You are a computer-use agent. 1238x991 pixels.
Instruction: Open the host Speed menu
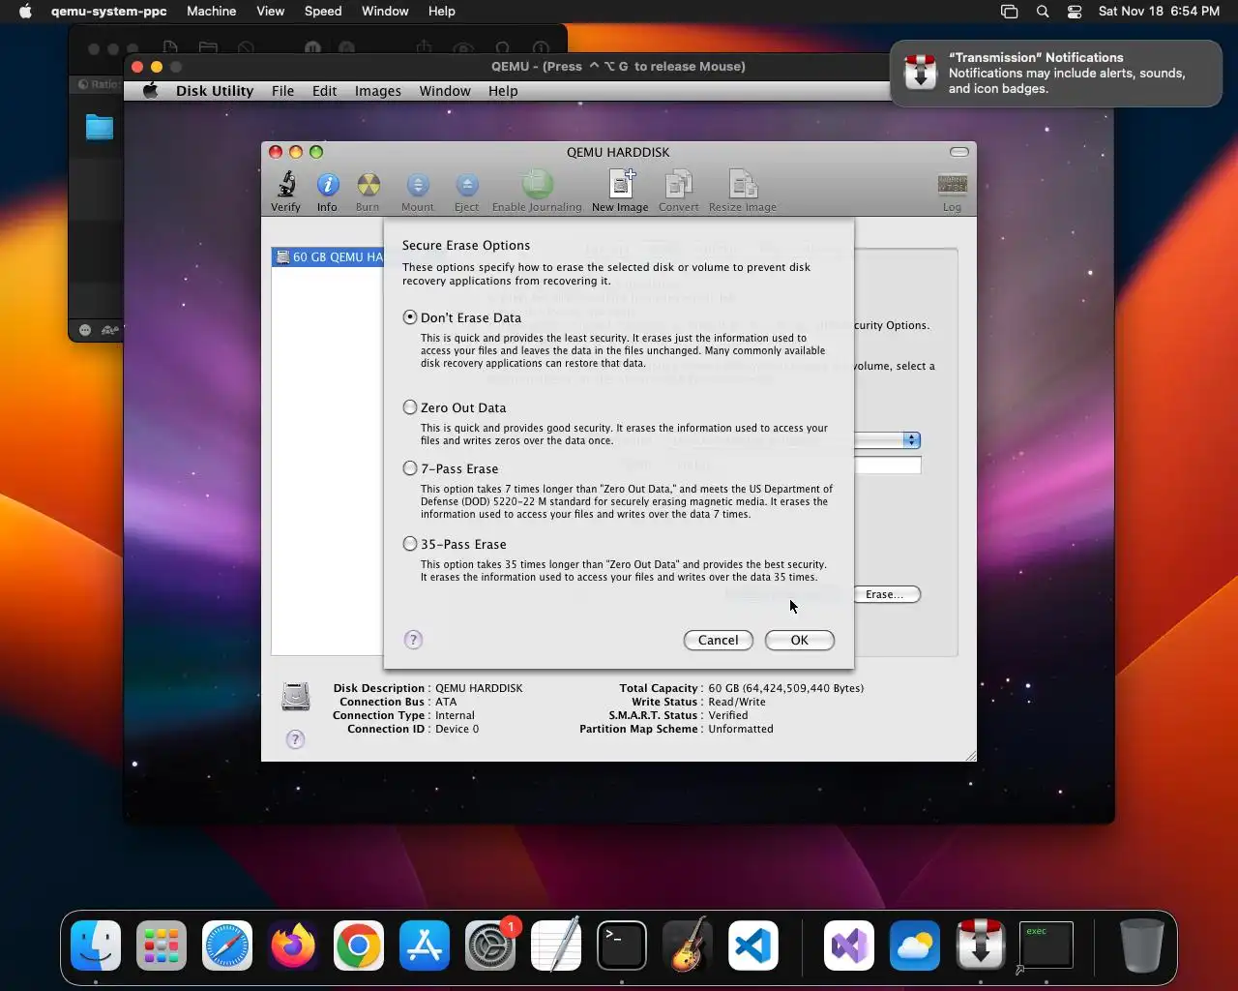point(323,12)
